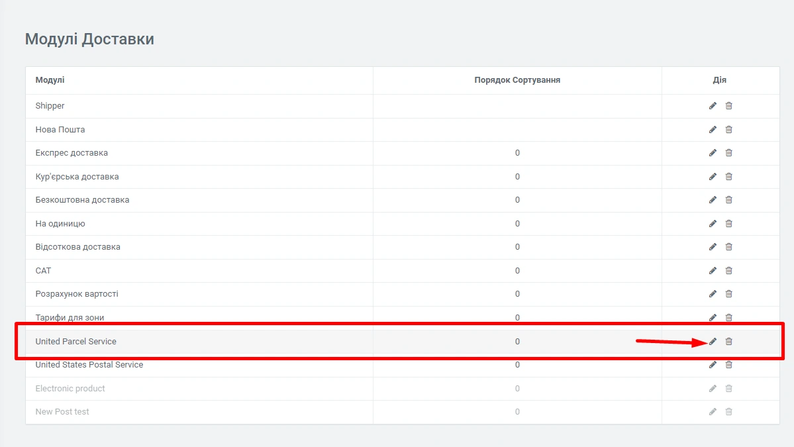The image size is (794, 447).
Task: Click the United Parcel Service name
Action: 75,342
